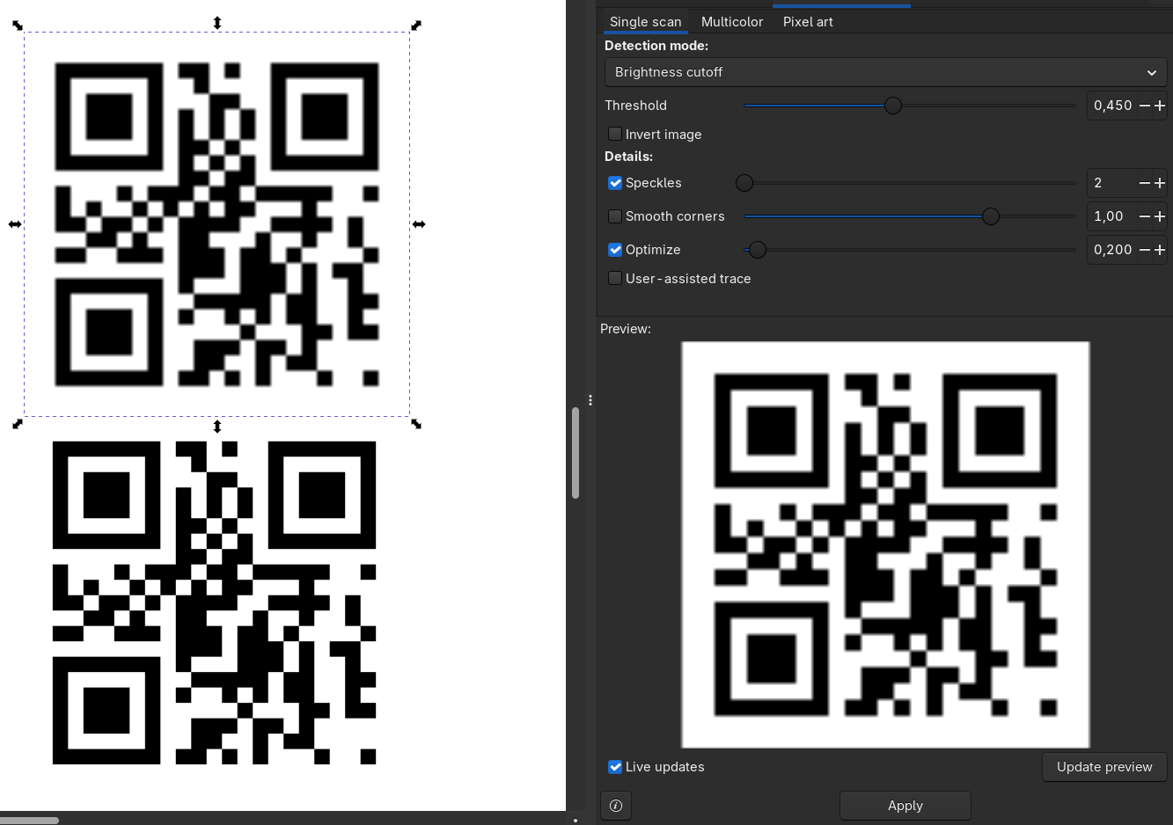The height and width of the screenshot is (825, 1173).
Task: Click the three-dot panel divider handle
Action: [590, 400]
